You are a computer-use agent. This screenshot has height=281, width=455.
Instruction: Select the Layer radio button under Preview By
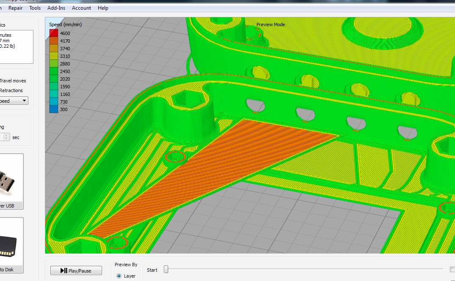[119, 276]
